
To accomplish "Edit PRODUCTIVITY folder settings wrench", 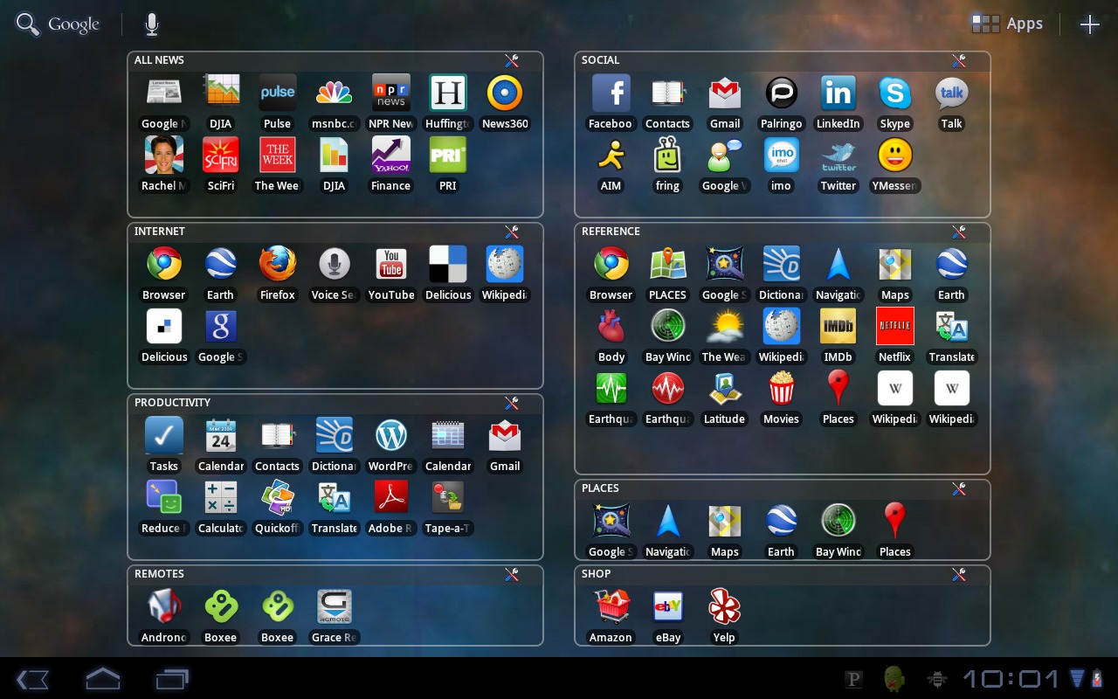I will tap(512, 403).
